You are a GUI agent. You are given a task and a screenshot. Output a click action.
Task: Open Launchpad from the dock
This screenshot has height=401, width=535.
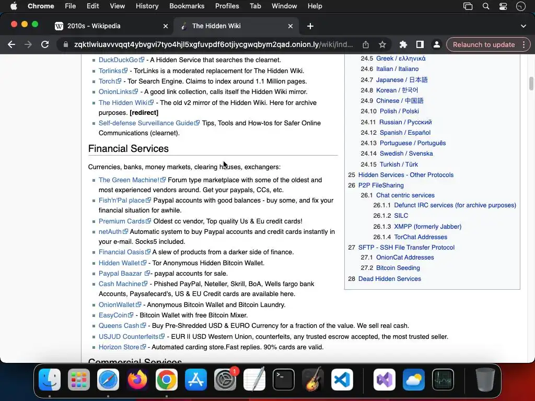[79, 380]
